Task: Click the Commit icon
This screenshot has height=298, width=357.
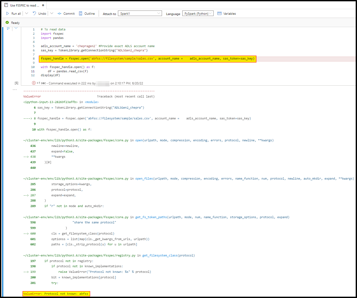Action: pyautogui.click(x=59, y=14)
